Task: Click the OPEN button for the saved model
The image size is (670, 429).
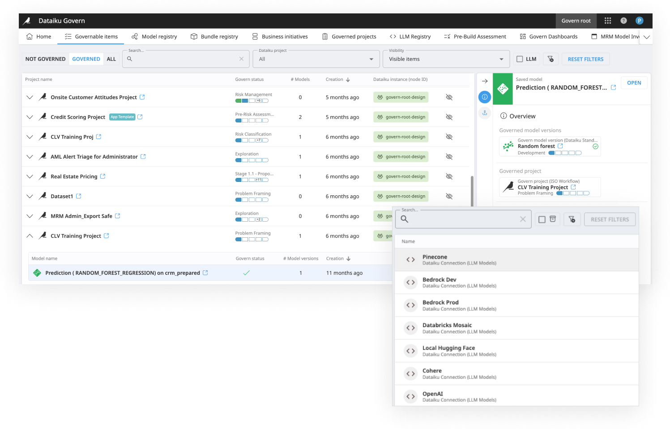Action: coord(634,83)
